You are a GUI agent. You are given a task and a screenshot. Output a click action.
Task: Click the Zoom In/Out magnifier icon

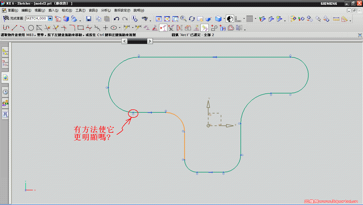point(183,19)
